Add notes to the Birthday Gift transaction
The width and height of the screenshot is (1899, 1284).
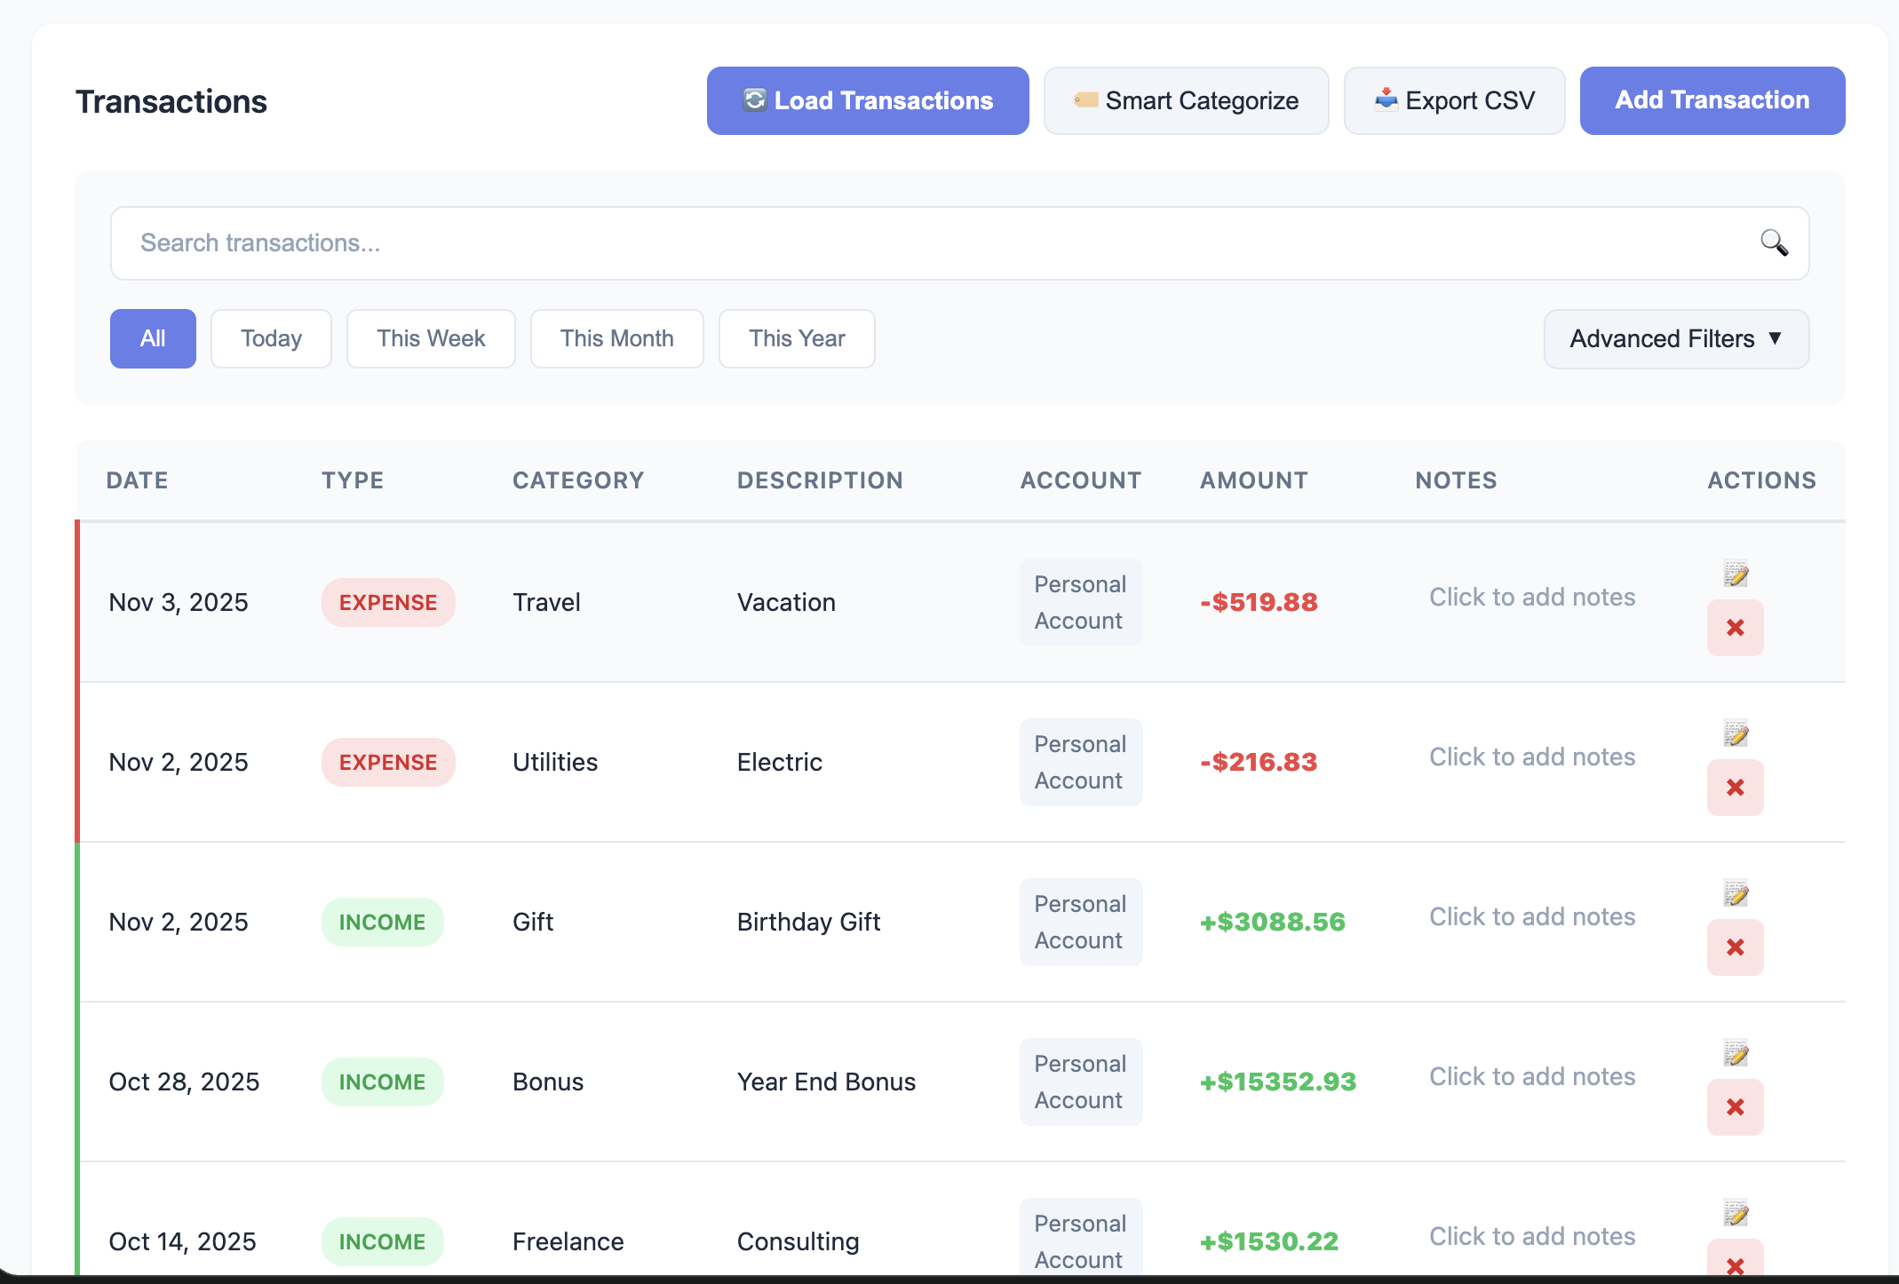click(x=1532, y=916)
